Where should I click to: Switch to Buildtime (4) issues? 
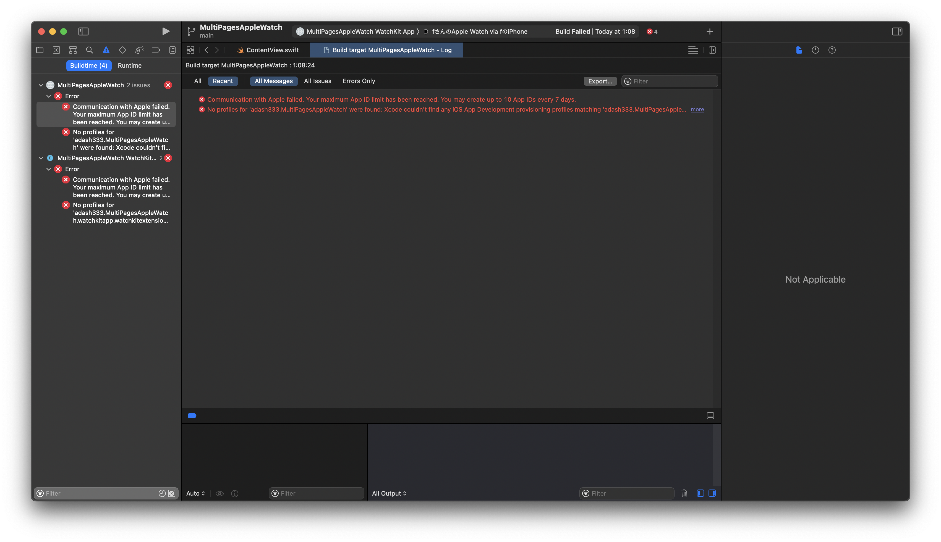(89, 65)
